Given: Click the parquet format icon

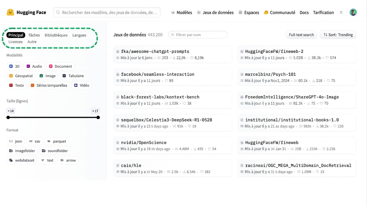Looking at the screenshot, I should click(49, 141).
